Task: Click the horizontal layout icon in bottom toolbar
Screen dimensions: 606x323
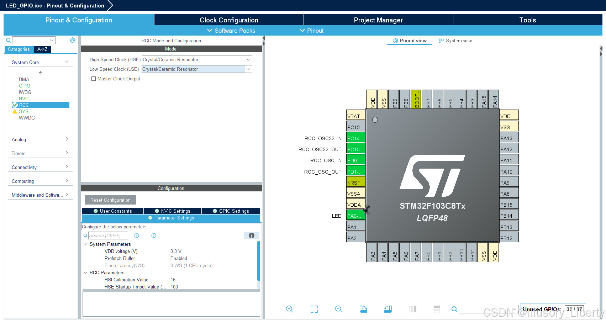Action: 437,309
